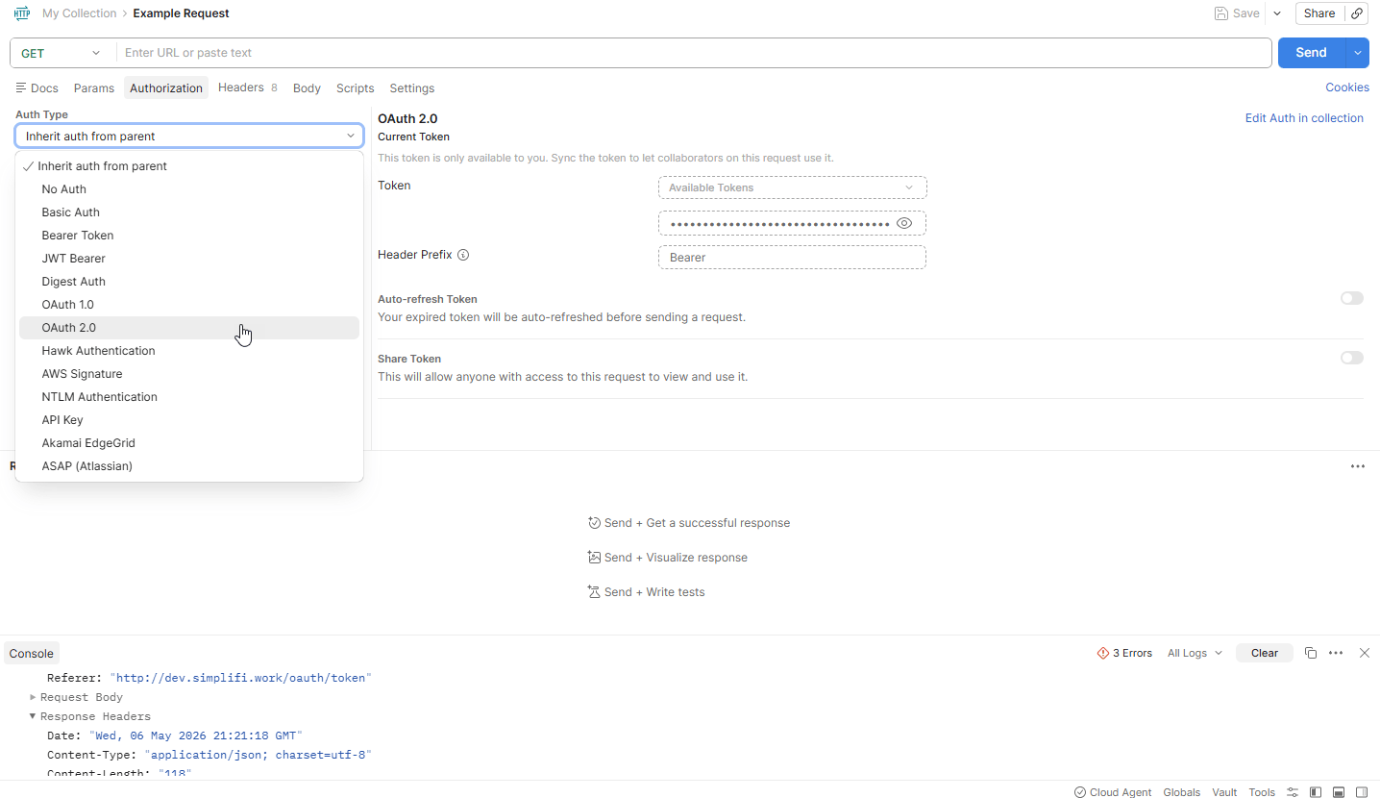
Task: Copy console logs with the copy icon
Action: 1311,653
